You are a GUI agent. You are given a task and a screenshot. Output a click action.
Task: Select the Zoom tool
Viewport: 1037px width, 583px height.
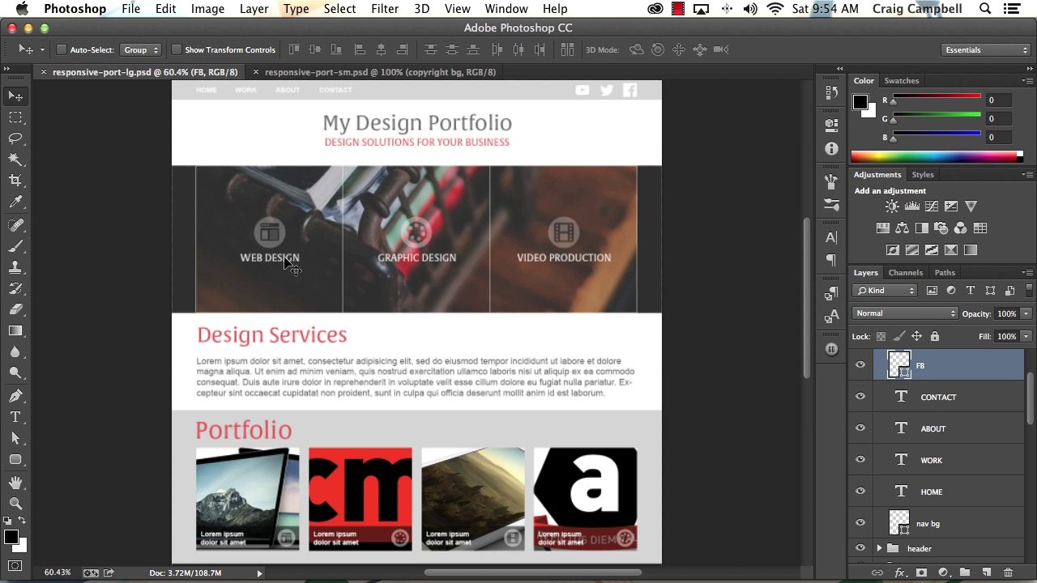click(15, 504)
